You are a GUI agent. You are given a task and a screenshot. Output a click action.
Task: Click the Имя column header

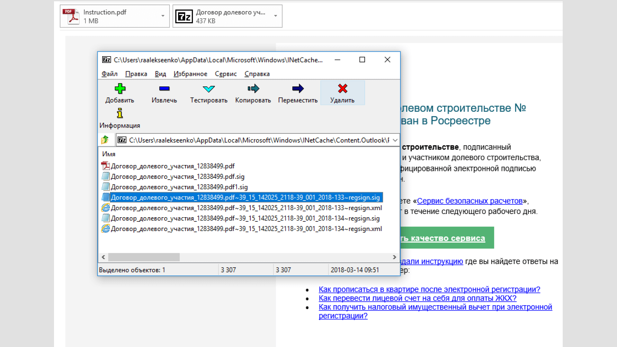pyautogui.click(x=109, y=154)
